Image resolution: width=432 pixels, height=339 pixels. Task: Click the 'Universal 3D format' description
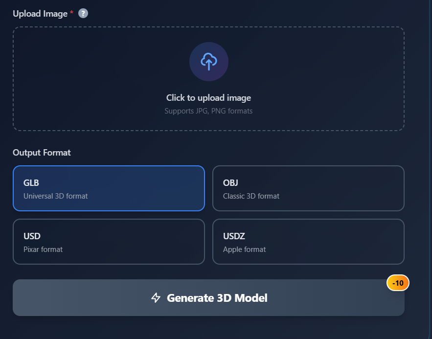click(56, 196)
